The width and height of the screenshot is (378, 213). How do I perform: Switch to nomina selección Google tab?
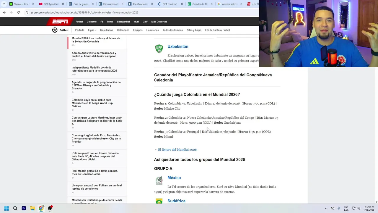229,4
